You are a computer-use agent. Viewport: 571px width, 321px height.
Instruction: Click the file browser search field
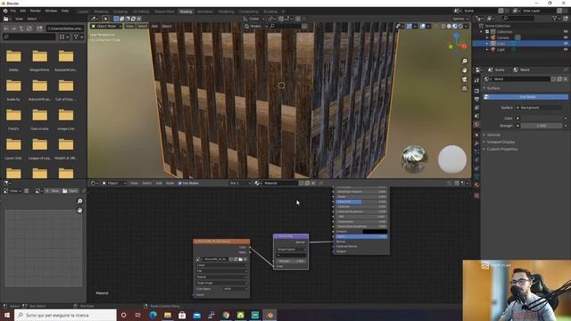(29, 37)
